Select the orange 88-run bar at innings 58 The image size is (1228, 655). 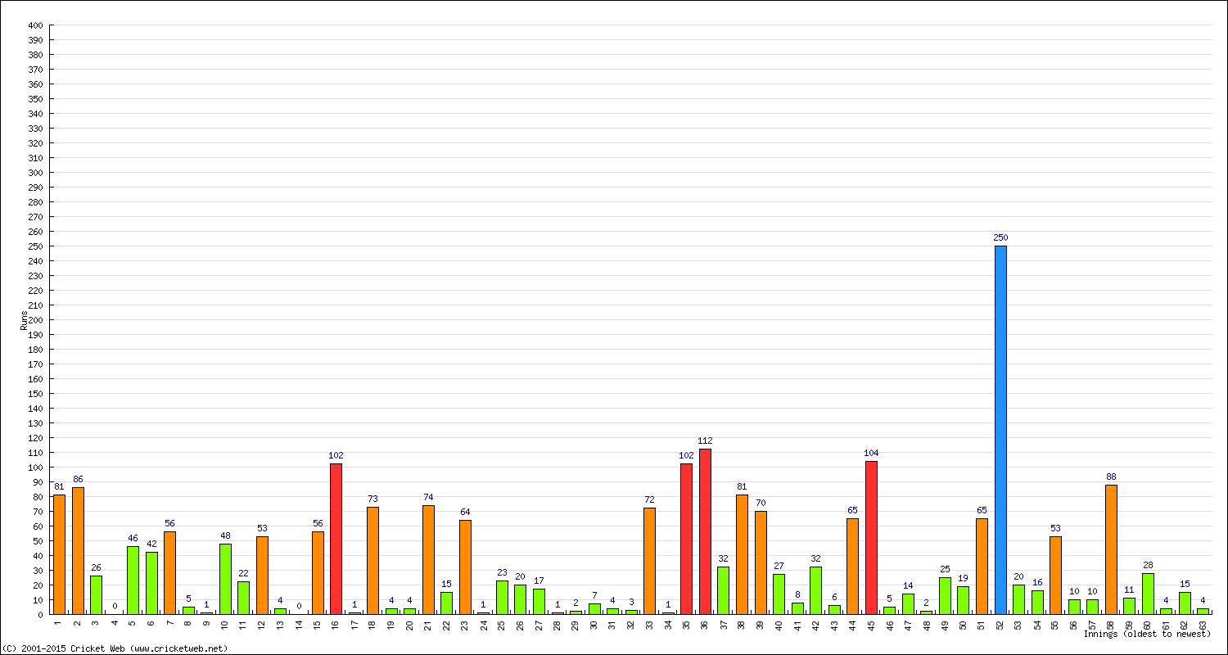pos(1111,549)
